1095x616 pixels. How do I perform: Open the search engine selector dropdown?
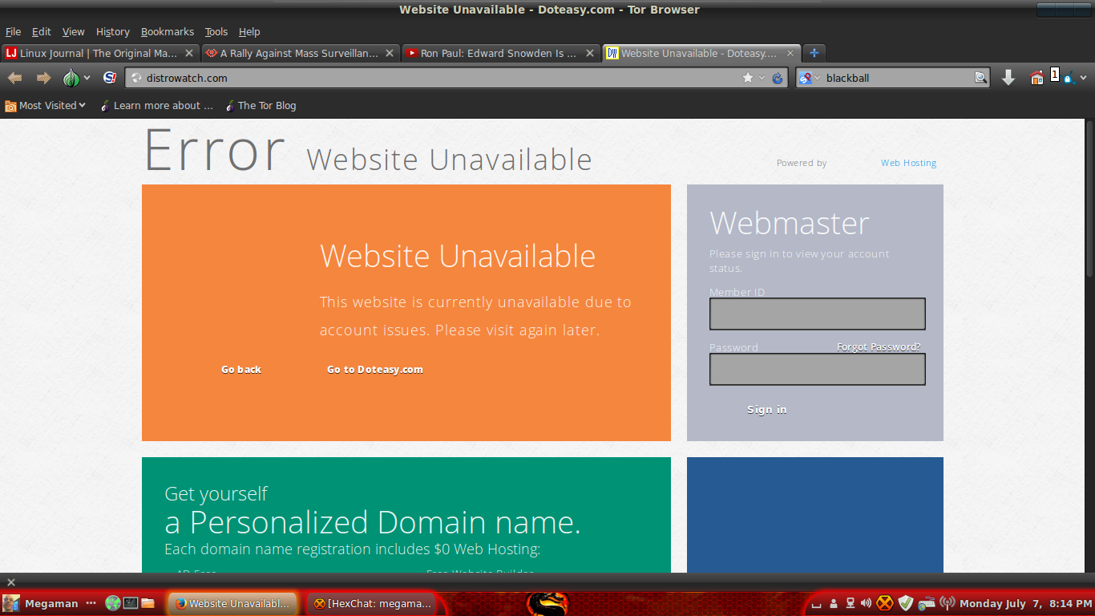(x=810, y=78)
